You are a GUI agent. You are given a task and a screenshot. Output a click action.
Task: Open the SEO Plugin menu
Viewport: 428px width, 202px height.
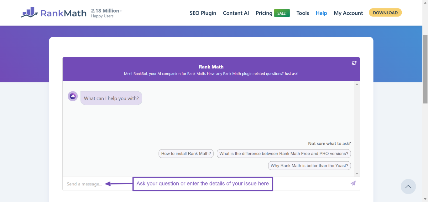tap(203, 13)
